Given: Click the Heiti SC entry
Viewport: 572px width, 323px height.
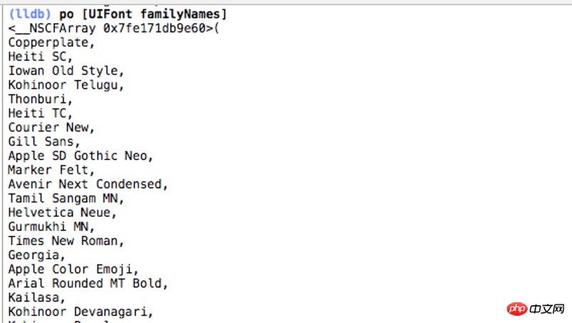Looking at the screenshot, I should tap(40, 56).
